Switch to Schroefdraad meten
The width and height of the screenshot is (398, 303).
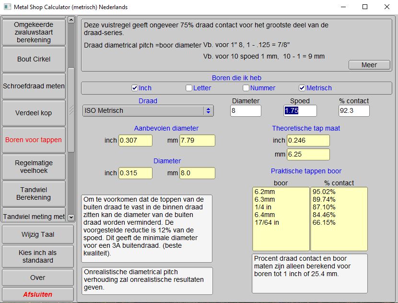point(34,86)
